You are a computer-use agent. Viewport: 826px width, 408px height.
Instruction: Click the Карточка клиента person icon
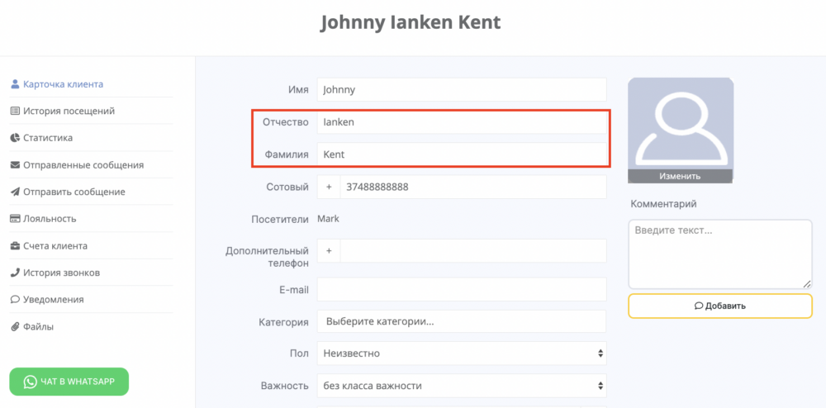tap(15, 84)
